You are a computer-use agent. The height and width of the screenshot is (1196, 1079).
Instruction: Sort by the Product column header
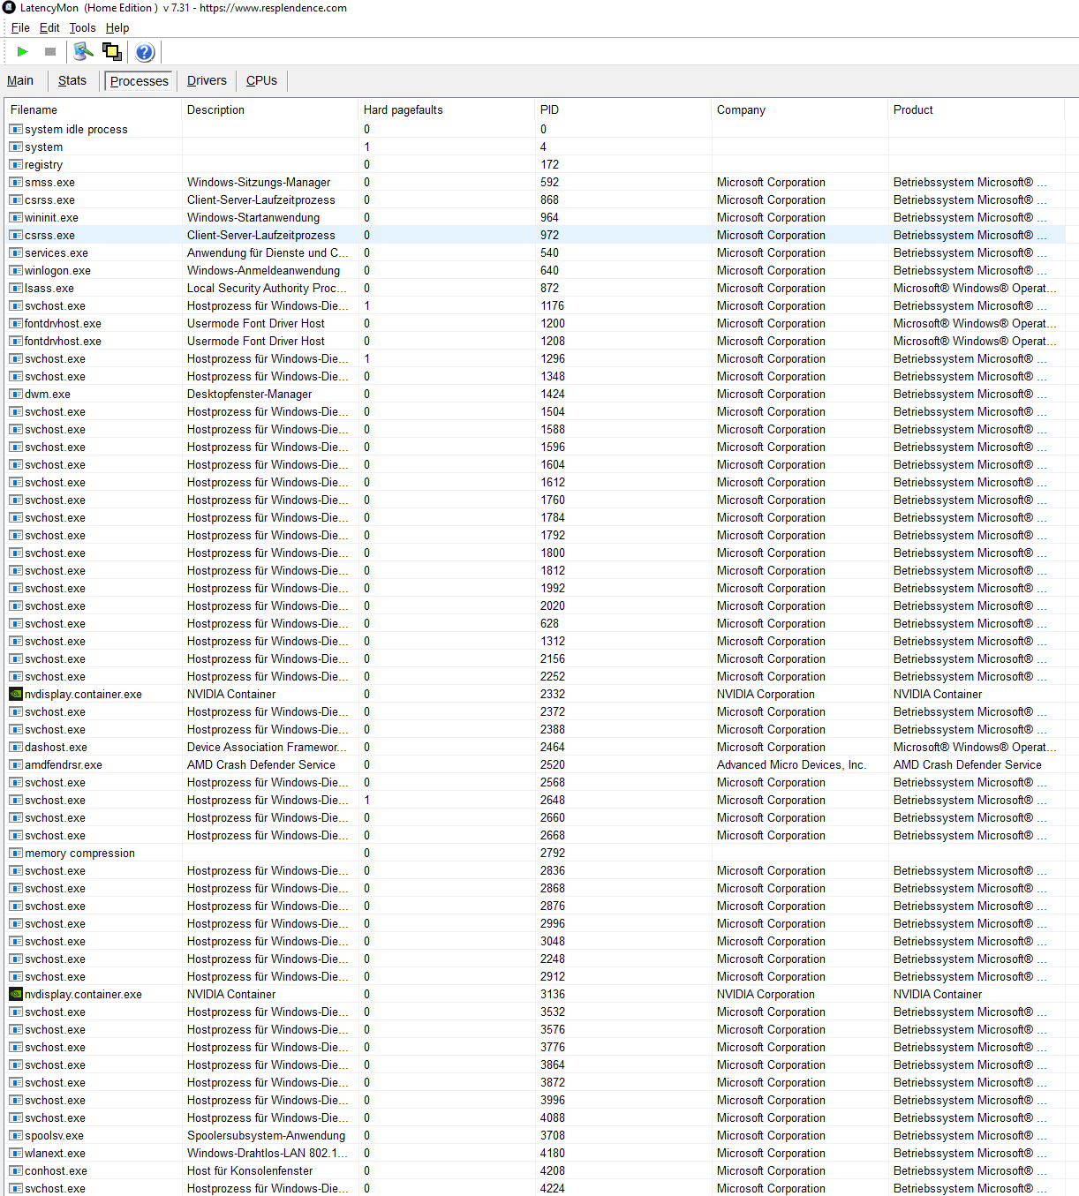click(977, 109)
